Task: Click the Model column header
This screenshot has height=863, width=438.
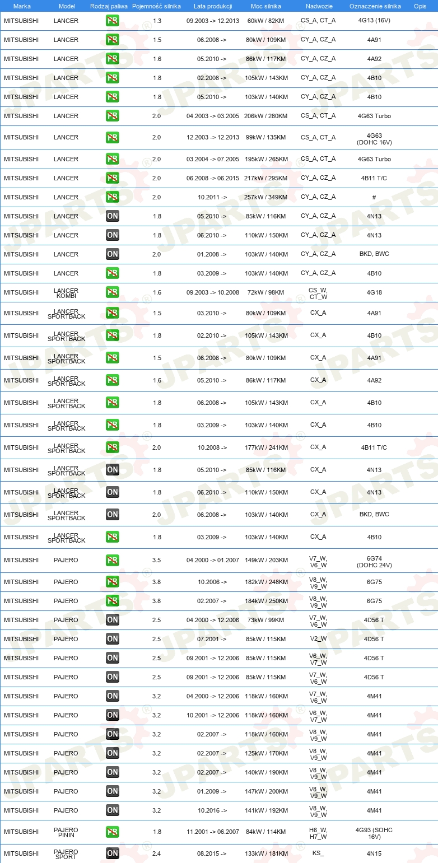Action: (67, 6)
